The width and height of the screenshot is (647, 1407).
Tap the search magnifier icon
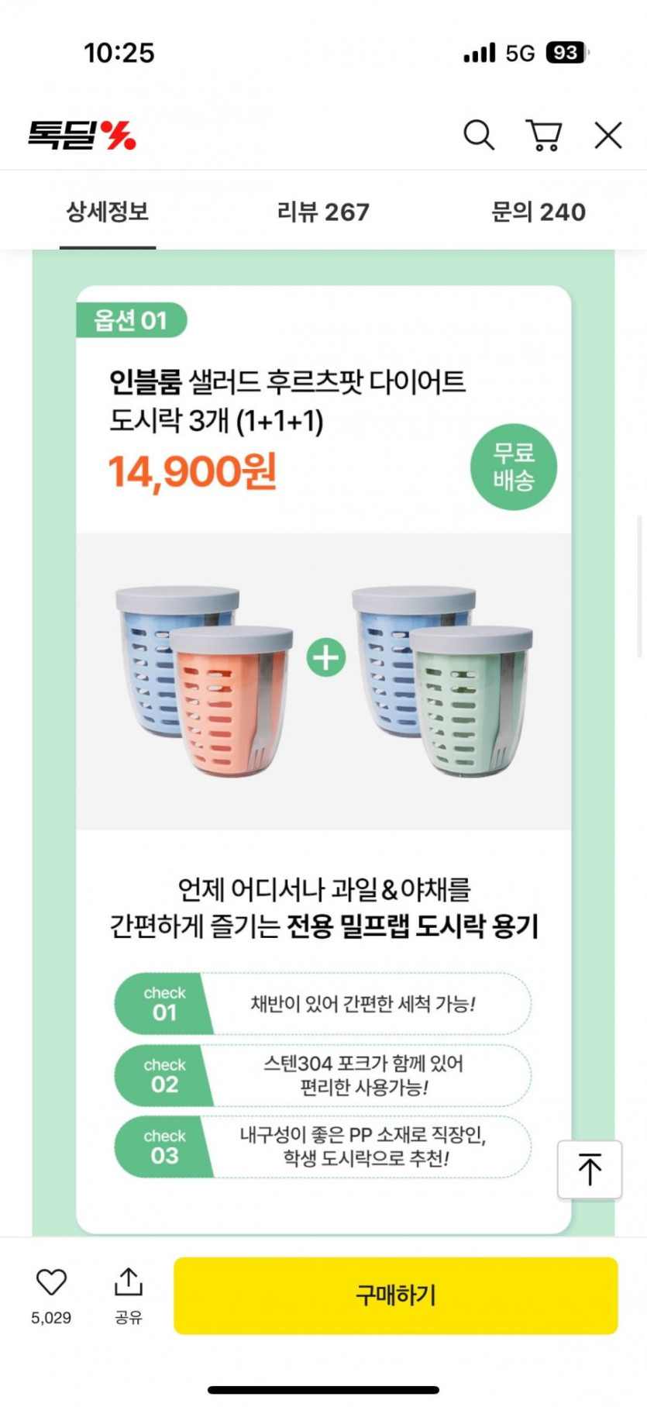pyautogui.click(x=479, y=135)
